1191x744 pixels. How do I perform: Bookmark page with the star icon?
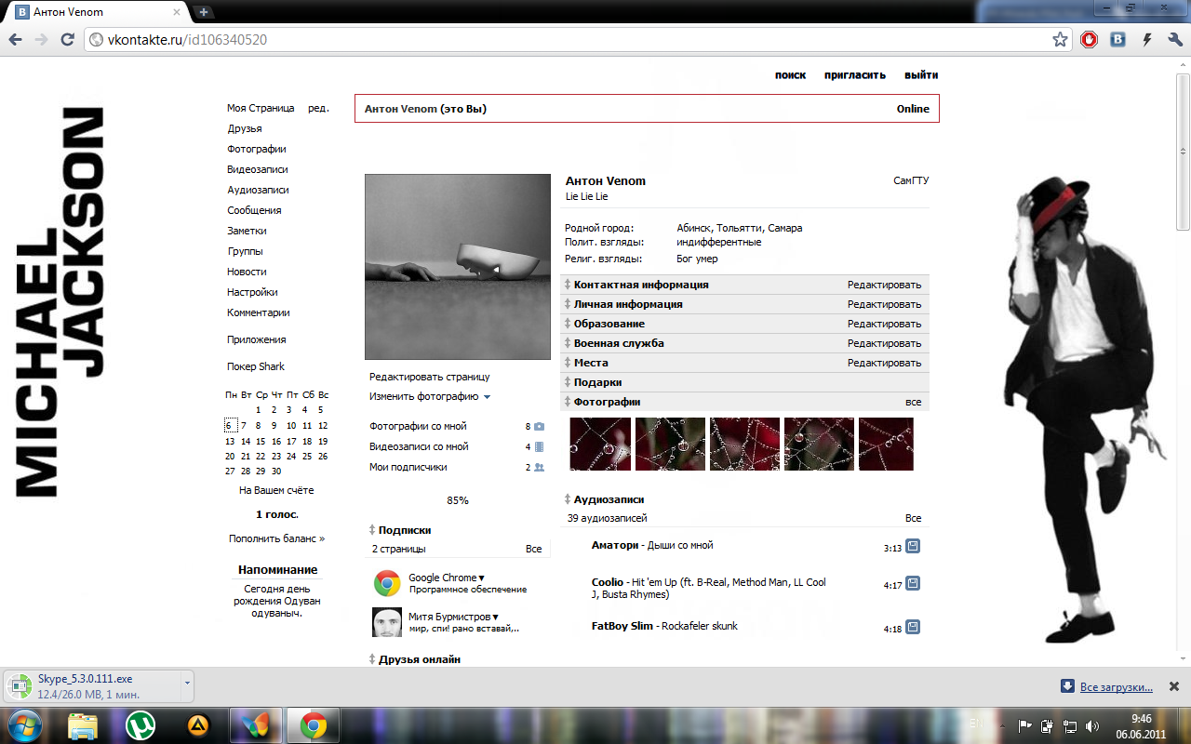(x=1060, y=40)
